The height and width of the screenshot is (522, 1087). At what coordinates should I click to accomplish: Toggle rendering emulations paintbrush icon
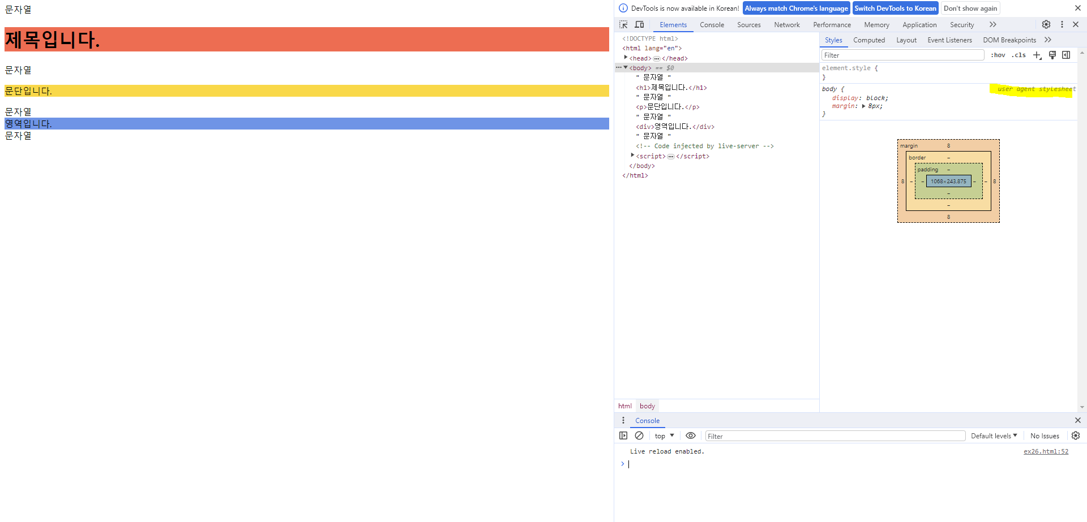pyautogui.click(x=1052, y=55)
